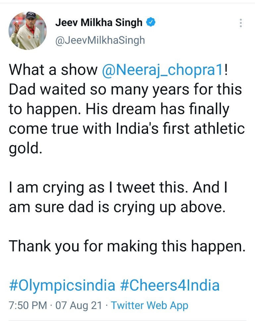The image size is (255, 321).
Task: Click the display name Jeev Milkha Singh
Action: [99, 23]
